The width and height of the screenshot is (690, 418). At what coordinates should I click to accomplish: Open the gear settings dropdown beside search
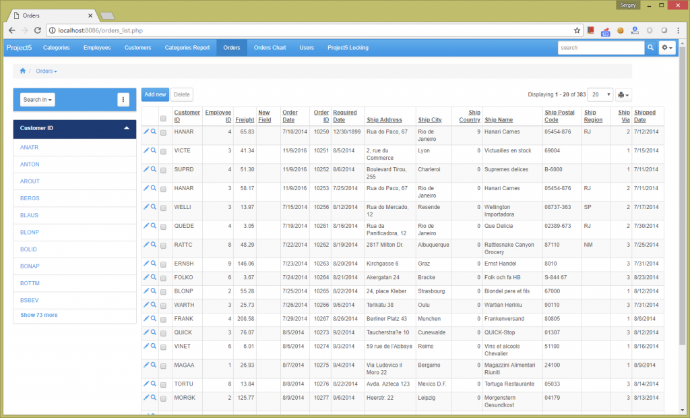point(666,47)
